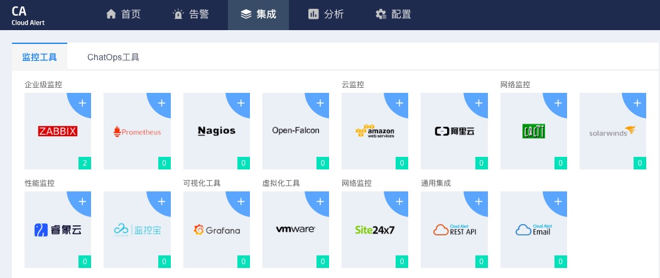660x278 pixels.
Task: Add a new 睿象云 integration with plus
Action: click(82, 201)
